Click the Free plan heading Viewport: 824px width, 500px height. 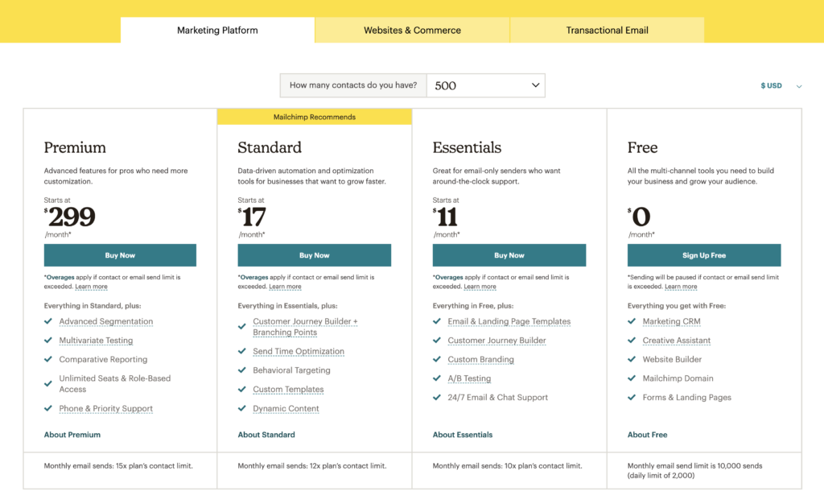642,147
